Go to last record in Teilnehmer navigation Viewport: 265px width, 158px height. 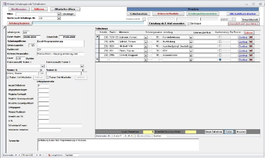point(129,136)
